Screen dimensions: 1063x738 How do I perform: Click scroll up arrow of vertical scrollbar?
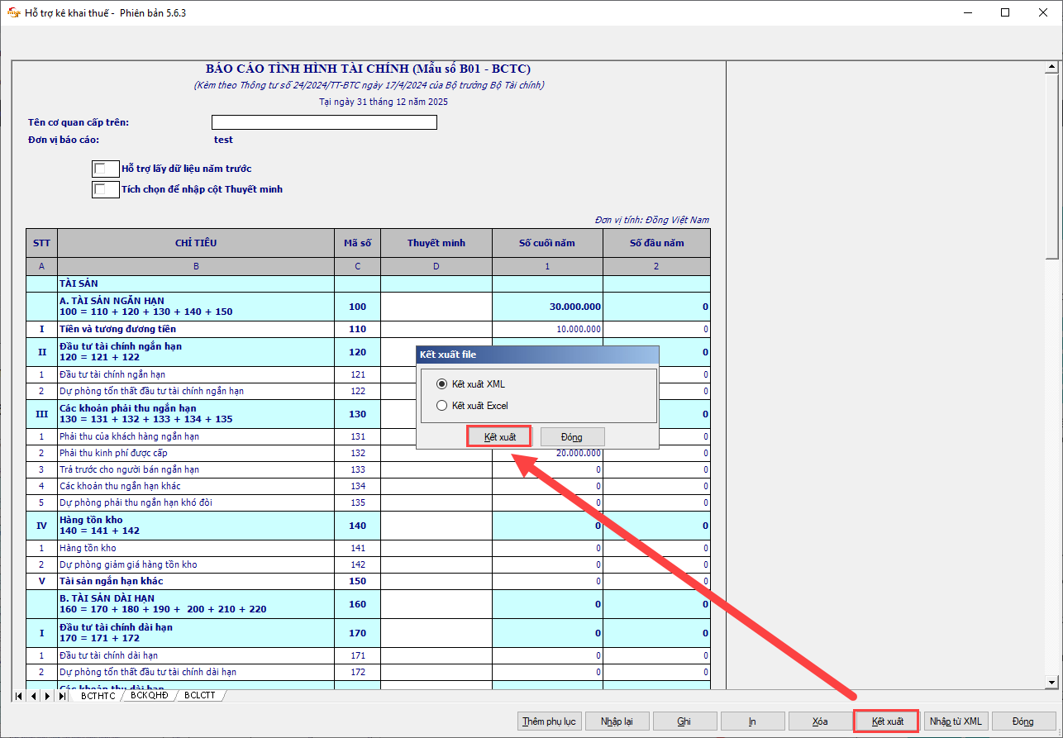[1051, 69]
